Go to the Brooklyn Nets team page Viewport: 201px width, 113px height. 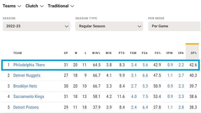pos(25,86)
